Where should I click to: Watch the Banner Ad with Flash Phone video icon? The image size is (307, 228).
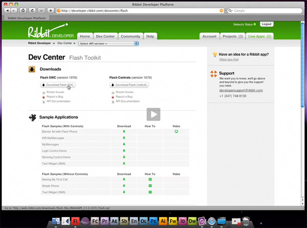tap(176, 131)
